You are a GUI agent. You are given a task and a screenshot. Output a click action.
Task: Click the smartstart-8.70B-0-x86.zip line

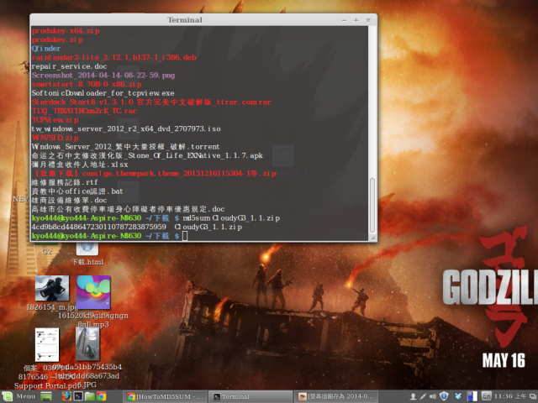[x=87, y=84]
